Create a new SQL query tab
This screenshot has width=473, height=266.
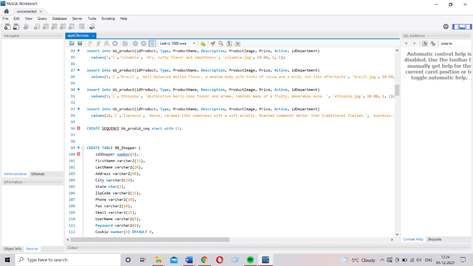tap(7, 26)
